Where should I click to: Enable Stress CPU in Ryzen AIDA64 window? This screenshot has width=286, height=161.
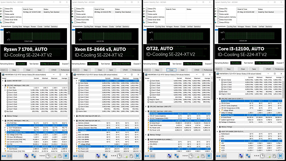[4, 9]
